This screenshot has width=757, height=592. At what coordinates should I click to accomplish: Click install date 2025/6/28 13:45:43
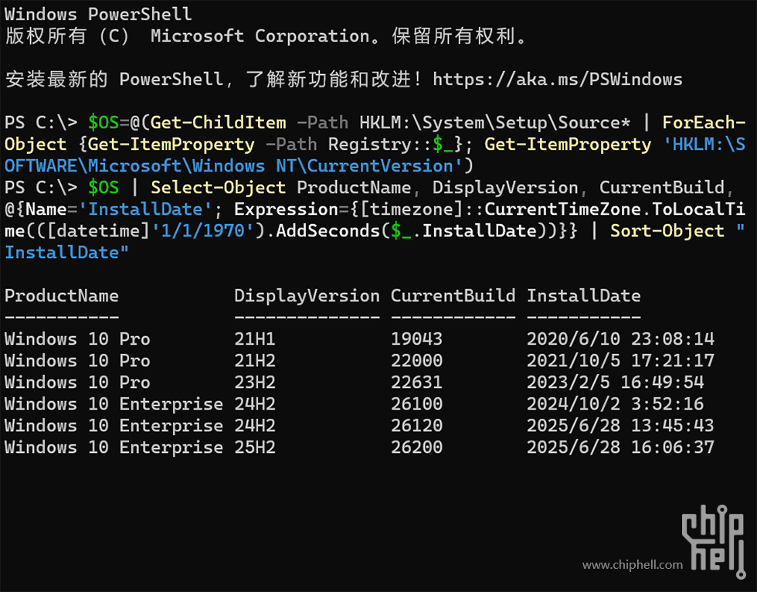coord(620,425)
